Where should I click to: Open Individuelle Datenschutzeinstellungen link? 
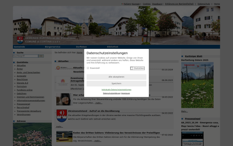click(x=116, y=90)
